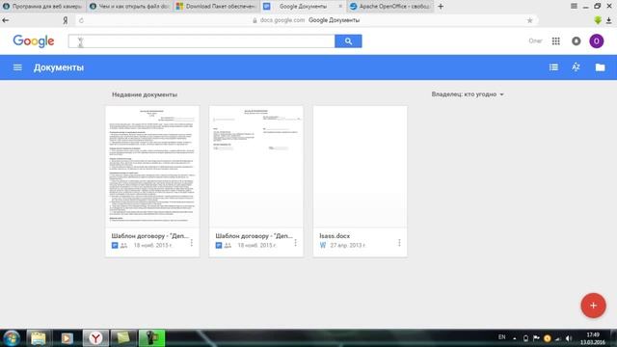Viewport: 617px width, 347px height.
Task: Click the Google logo
Action: [x=34, y=40]
